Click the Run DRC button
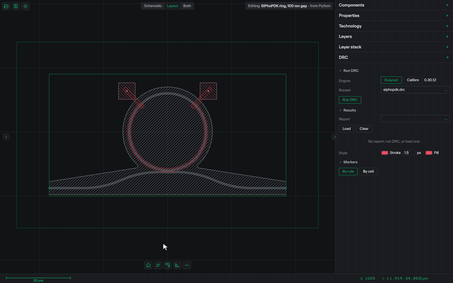This screenshot has height=283, width=453. pos(350,100)
